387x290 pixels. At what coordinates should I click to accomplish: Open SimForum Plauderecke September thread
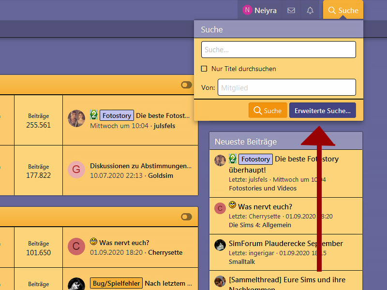point(286,244)
